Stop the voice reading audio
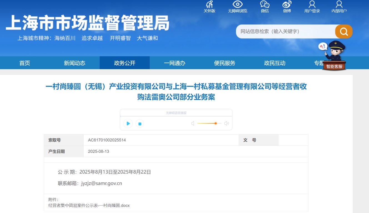The width and height of the screenshot is (369, 213). 140,124
